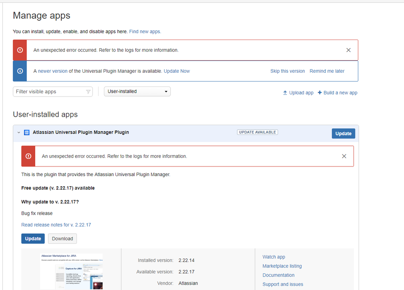Click the installed version value 2.22.14
The image size is (404, 290).
[187, 261]
